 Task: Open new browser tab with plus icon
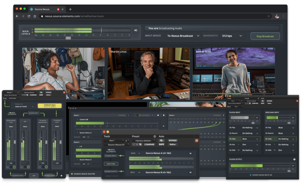[70, 9]
